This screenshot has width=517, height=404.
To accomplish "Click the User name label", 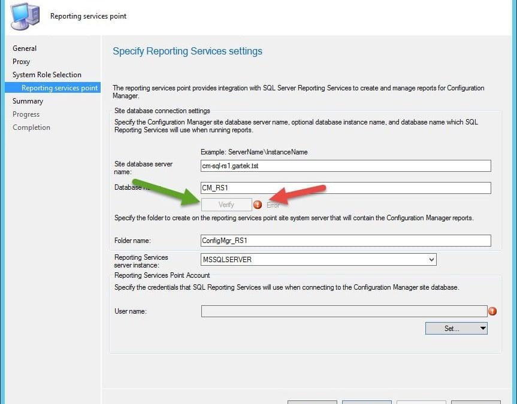I will click(131, 311).
